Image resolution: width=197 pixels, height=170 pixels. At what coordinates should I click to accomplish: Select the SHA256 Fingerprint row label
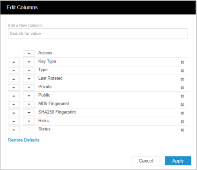pos(57,112)
